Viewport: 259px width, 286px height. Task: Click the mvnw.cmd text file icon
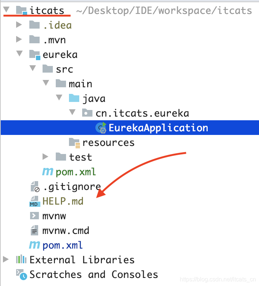[x=34, y=230]
